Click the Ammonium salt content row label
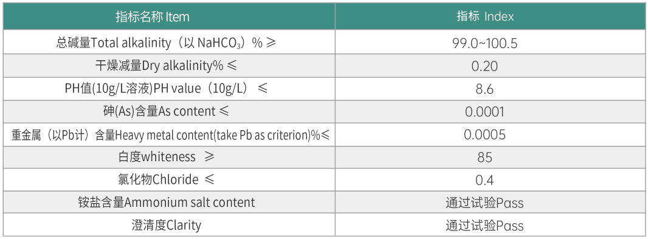The image size is (648, 239). 166,202
